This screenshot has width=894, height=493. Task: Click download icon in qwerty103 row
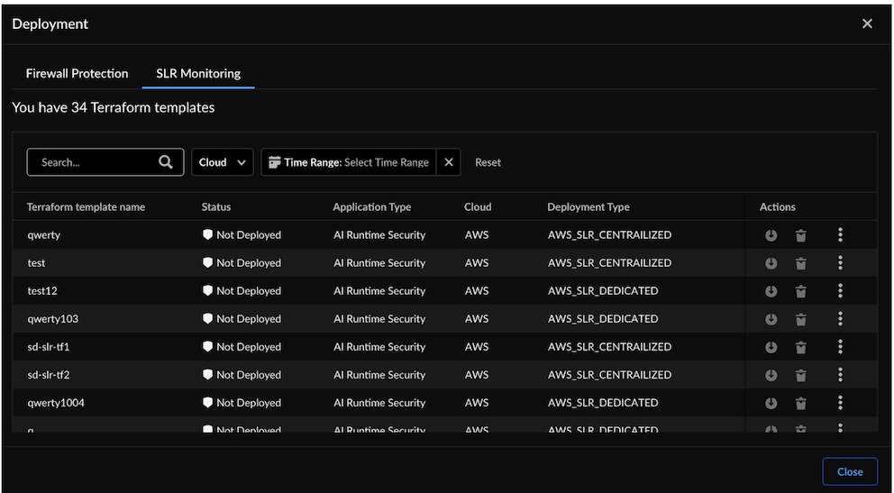(x=771, y=319)
